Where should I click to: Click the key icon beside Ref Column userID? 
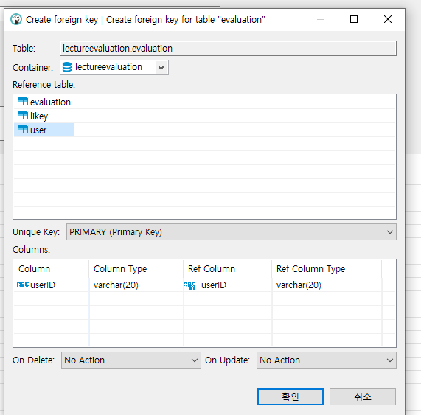point(189,285)
